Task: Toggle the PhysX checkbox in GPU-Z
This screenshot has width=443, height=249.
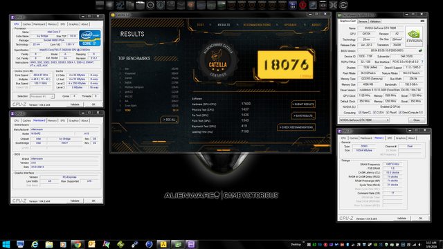Action: (x=388, y=112)
